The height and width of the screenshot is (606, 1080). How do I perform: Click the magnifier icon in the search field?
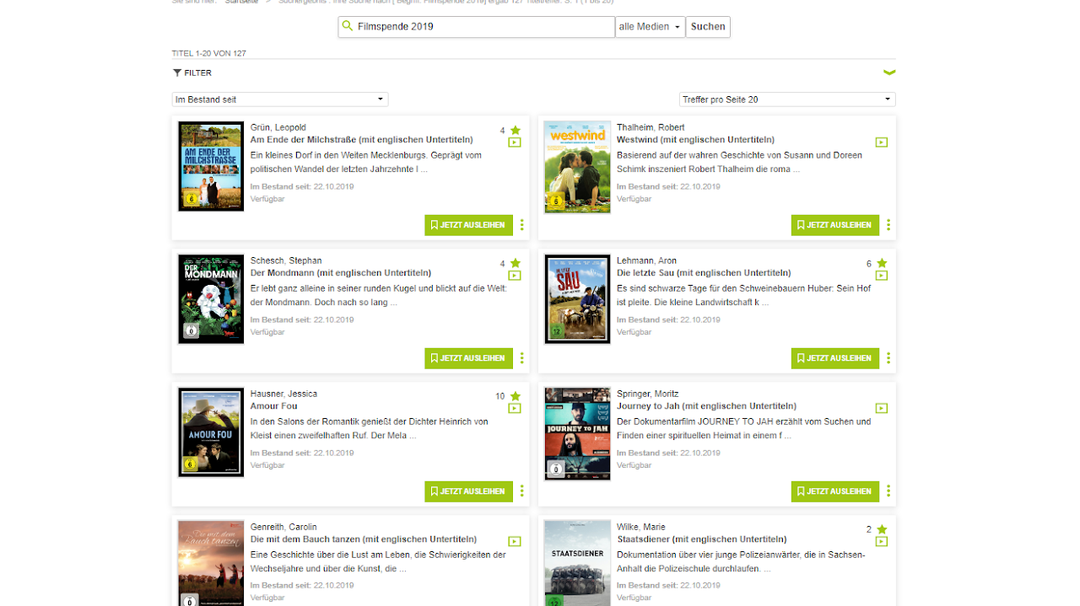click(x=348, y=27)
